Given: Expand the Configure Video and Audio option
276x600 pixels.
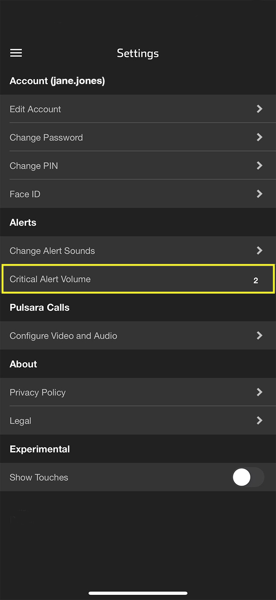Looking at the screenshot, I should tap(138, 336).
